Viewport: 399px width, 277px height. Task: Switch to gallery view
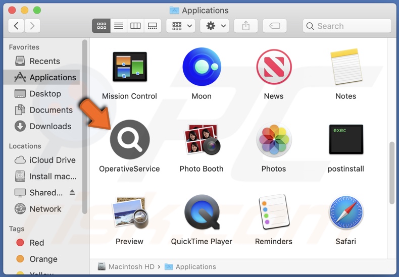[x=153, y=26]
